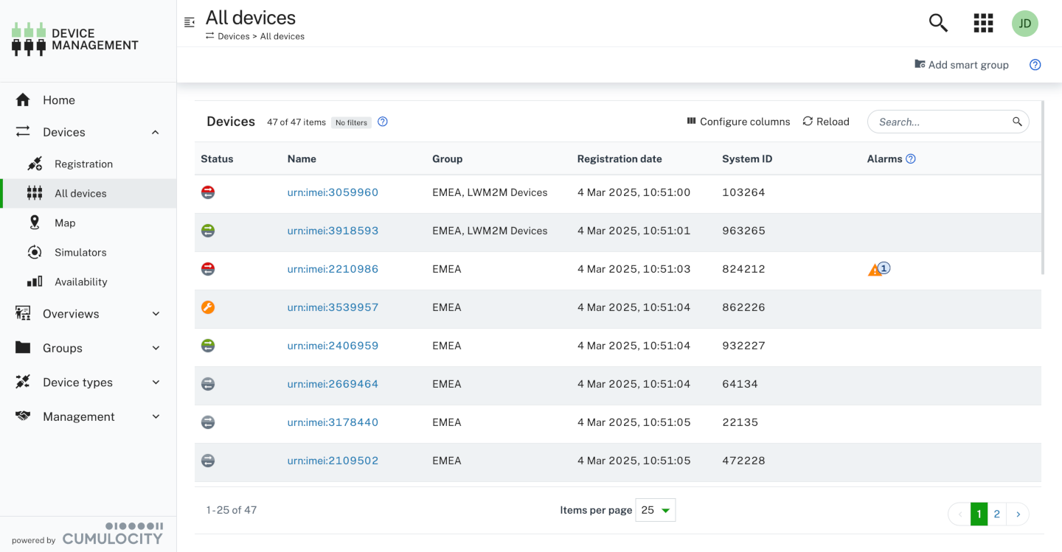Expand the Device types navigation section
Viewport: 1062px width, 552px height.
tap(155, 382)
